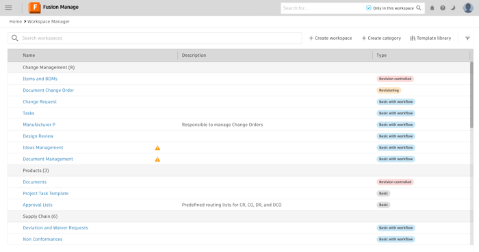The width and height of the screenshot is (479, 252).
Task: Click 'Predefined routing lists' description text
Action: coord(231,205)
